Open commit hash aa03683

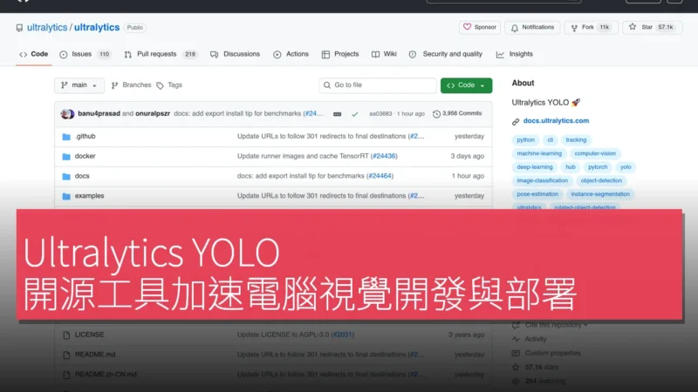click(380, 114)
